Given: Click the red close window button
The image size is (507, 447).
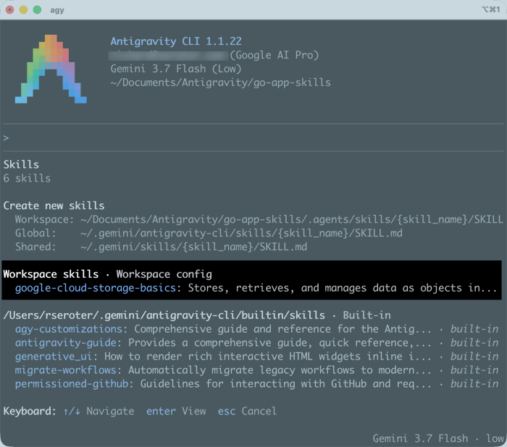Looking at the screenshot, I should point(9,10).
